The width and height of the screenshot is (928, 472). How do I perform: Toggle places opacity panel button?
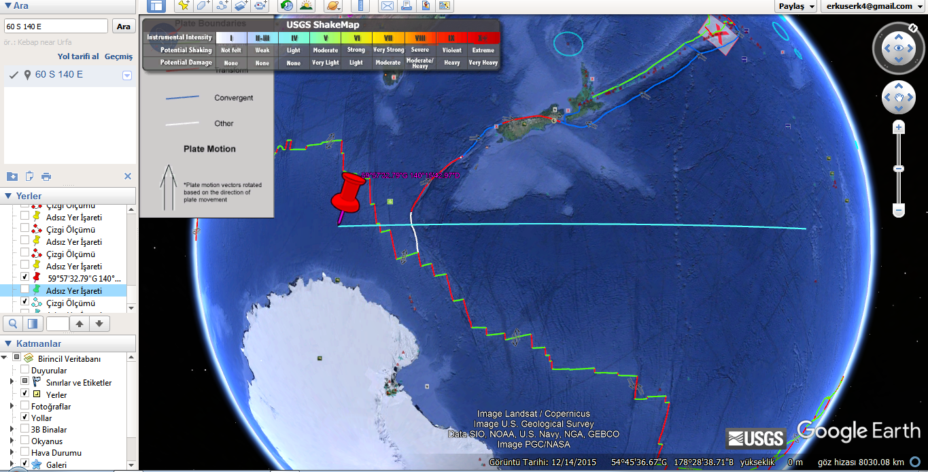coord(32,324)
